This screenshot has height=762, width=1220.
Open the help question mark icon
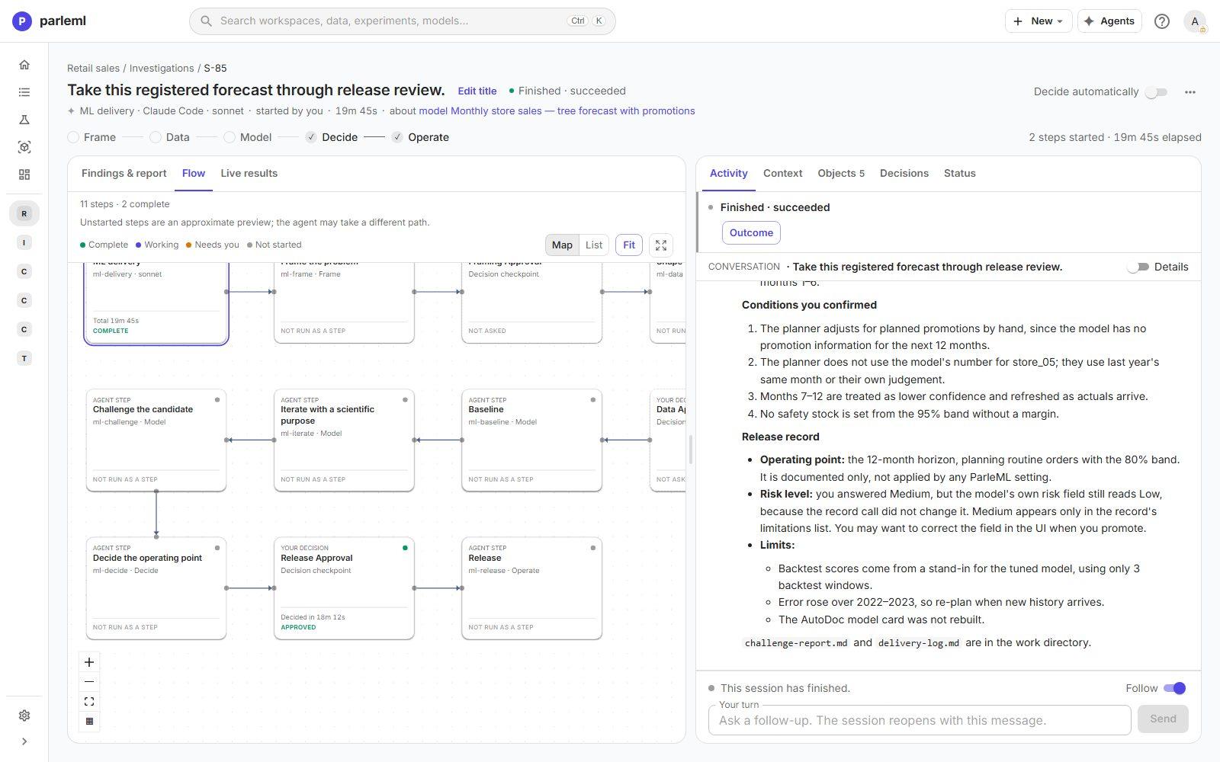(1162, 21)
